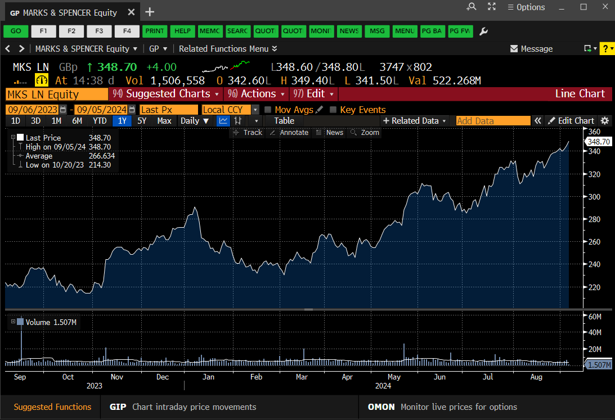Select the line chart type icon

point(223,120)
